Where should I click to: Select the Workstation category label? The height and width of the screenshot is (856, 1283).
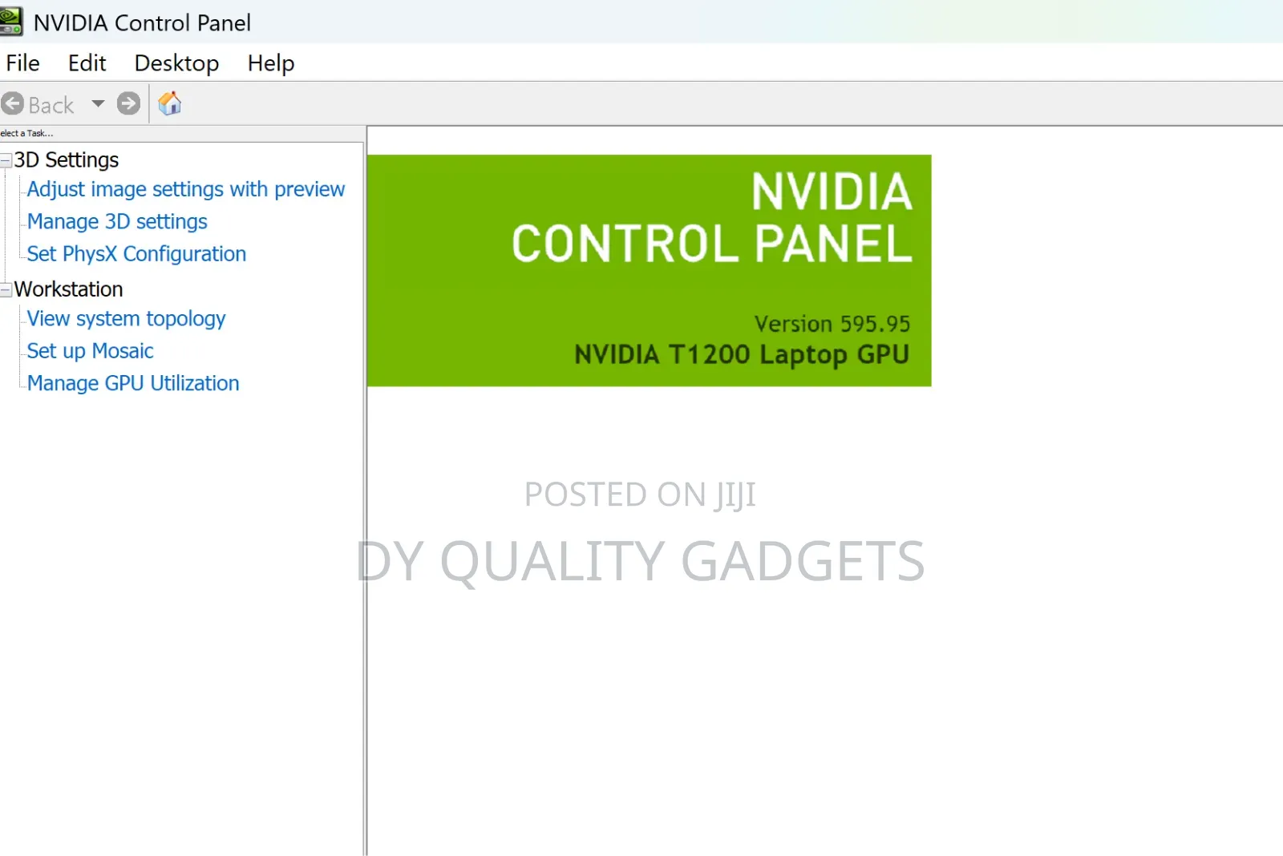point(69,289)
